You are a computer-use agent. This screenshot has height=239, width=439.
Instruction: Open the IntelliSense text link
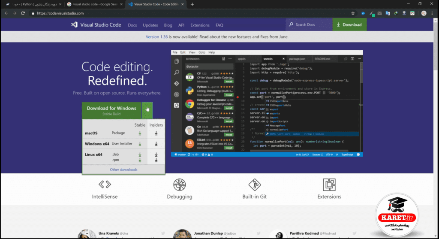(x=105, y=197)
